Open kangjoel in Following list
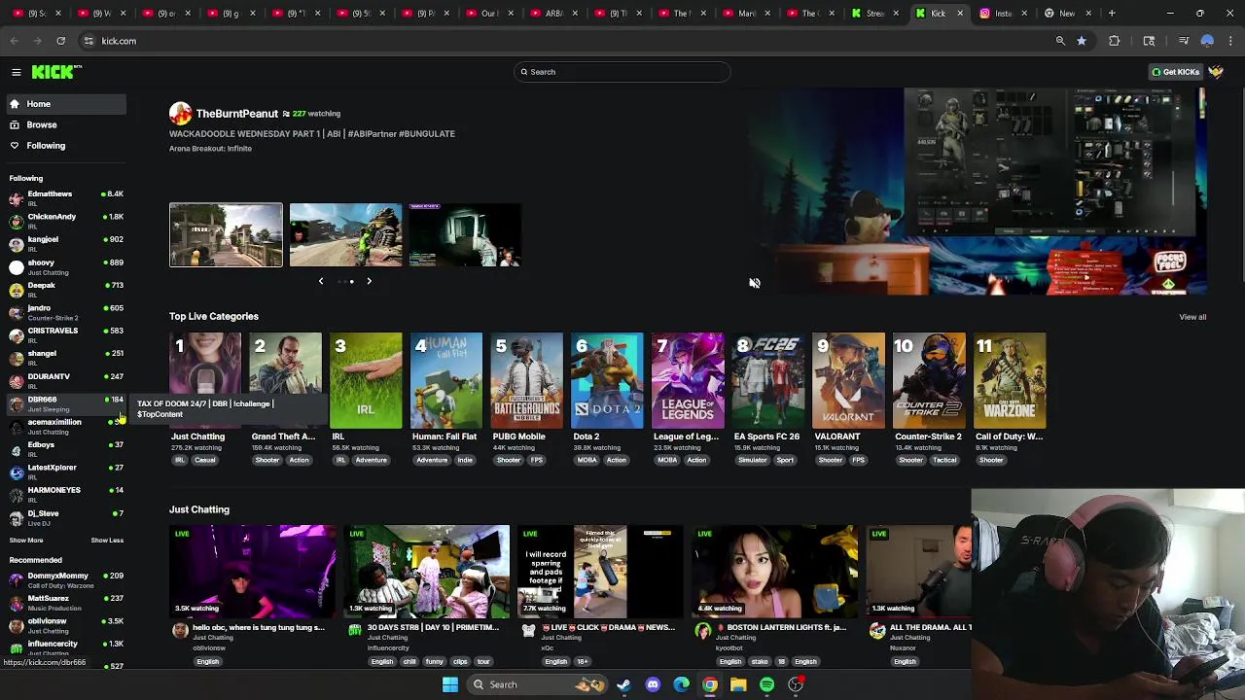The width and height of the screenshot is (1245, 700). pos(66,243)
